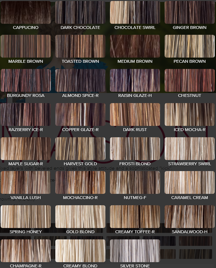This screenshot has height=268, width=216.
Task: Select the Burgundy Rosa swatch
Action: click(x=26, y=80)
